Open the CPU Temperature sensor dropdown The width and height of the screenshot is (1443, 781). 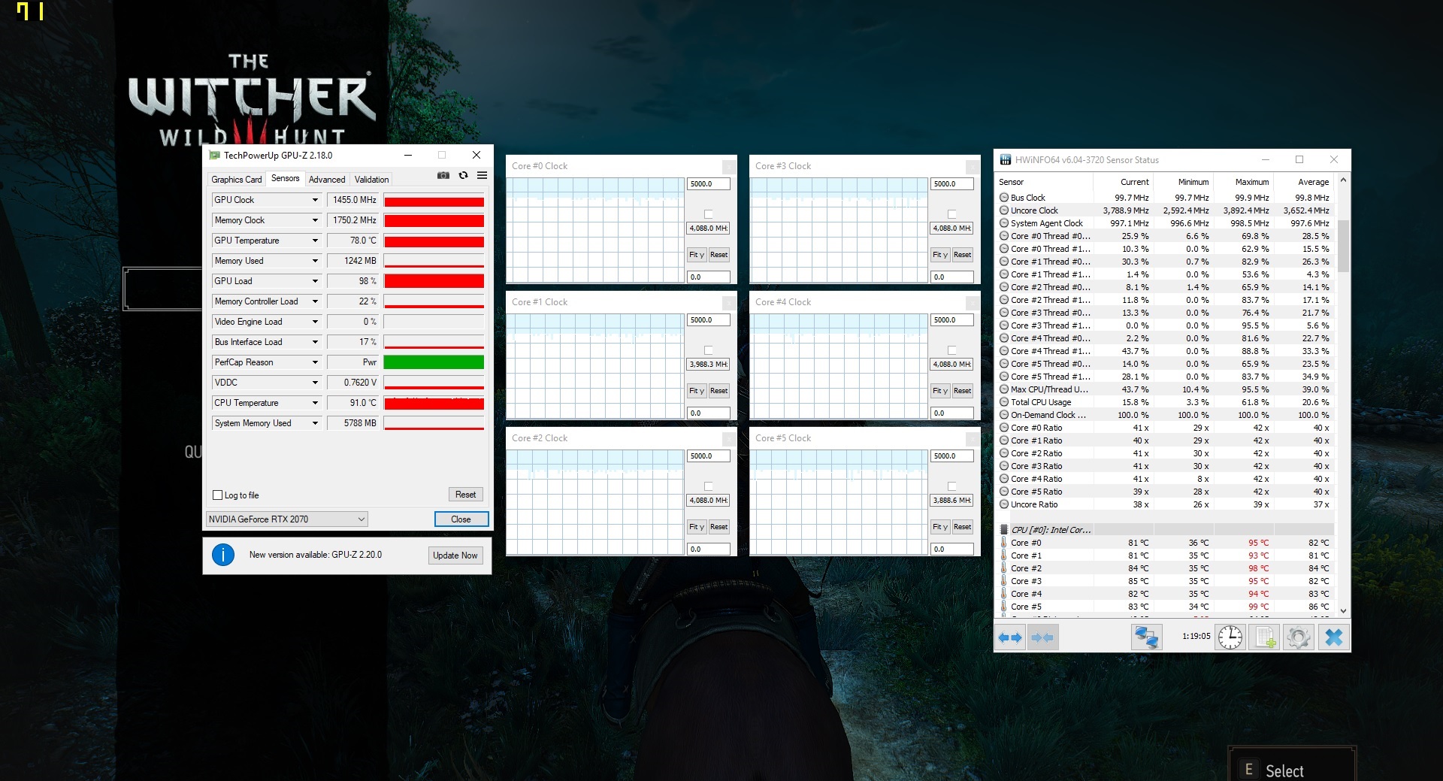coord(315,403)
